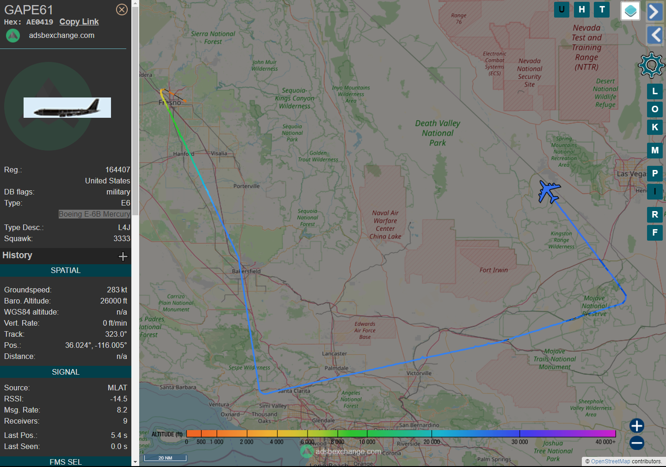
Task: Toggle the P map option button
Action: point(655,173)
